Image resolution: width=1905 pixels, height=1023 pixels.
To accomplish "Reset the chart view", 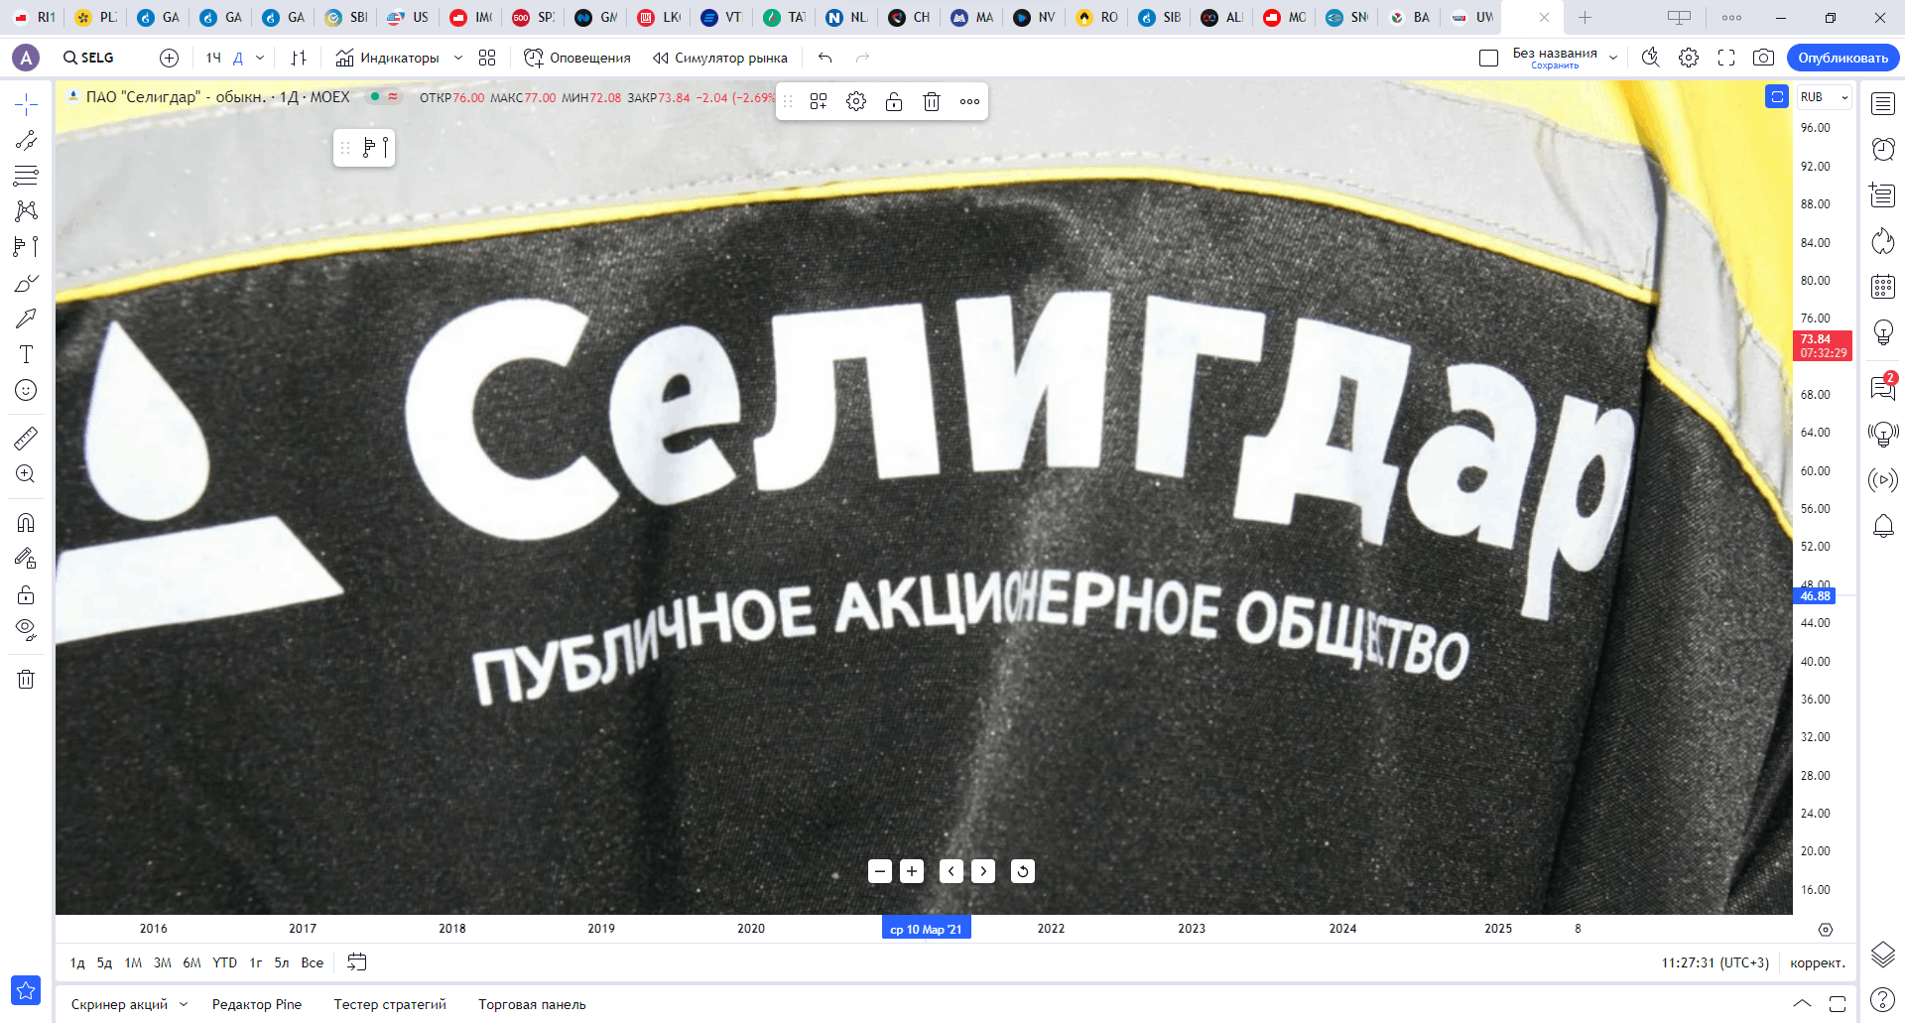I will (x=1023, y=871).
